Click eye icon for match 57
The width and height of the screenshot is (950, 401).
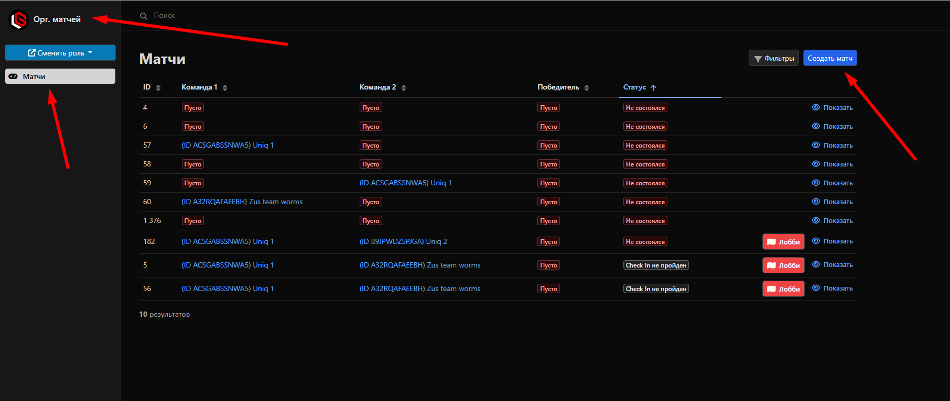(x=816, y=145)
